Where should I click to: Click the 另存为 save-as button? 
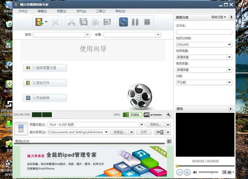(156, 125)
